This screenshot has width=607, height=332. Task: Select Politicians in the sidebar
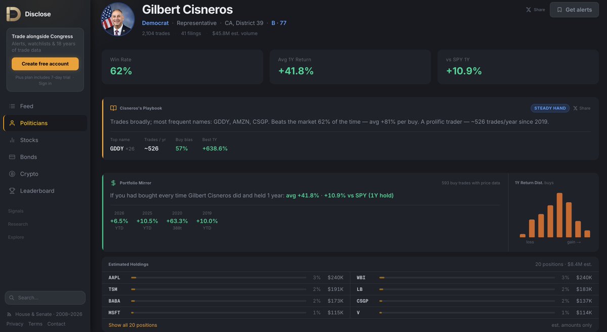click(x=45, y=123)
